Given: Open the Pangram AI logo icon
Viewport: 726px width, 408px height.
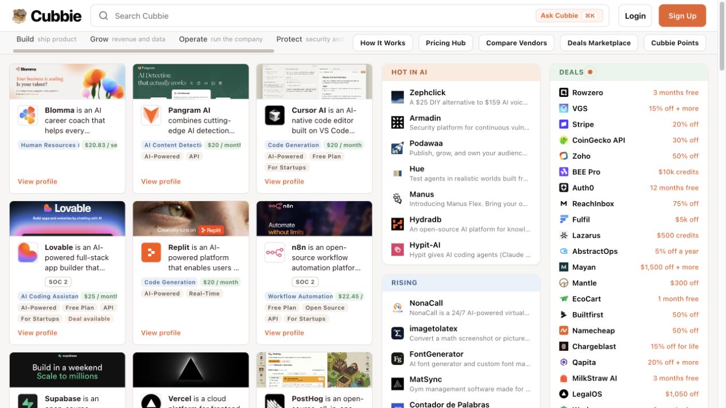Looking at the screenshot, I should click(151, 115).
